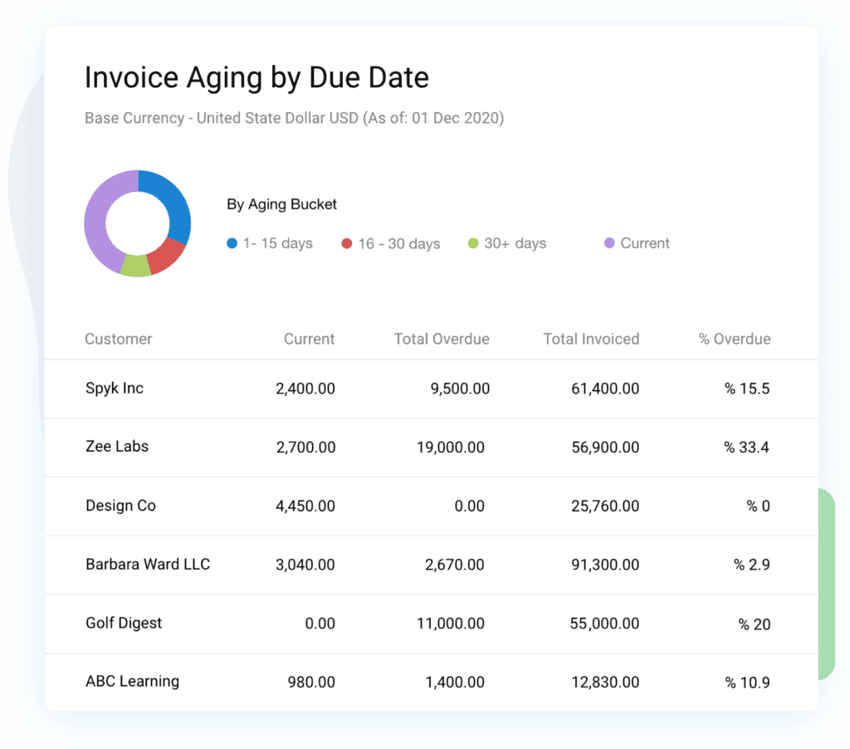Open the Zee Labs customer row
This screenshot has width=850, height=749.
117,447
